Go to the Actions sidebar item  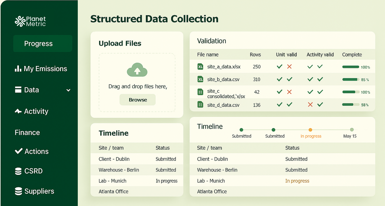(36, 151)
